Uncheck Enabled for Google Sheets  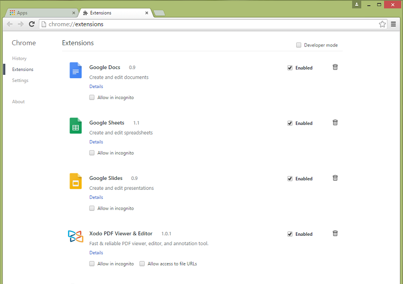point(290,123)
